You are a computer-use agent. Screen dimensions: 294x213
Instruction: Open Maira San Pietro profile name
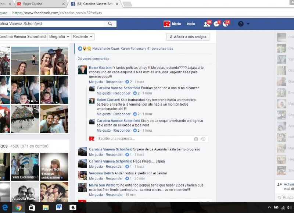click(x=102, y=185)
